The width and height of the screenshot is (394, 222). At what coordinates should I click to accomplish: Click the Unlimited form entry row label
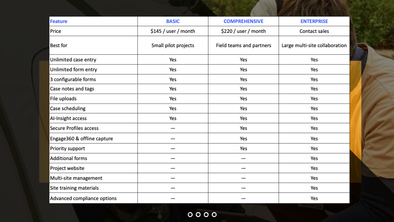[73, 70]
